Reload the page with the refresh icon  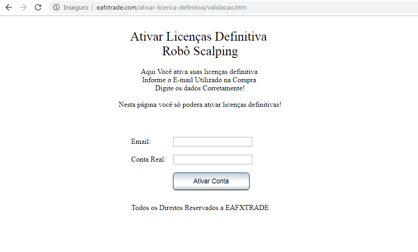38,7
